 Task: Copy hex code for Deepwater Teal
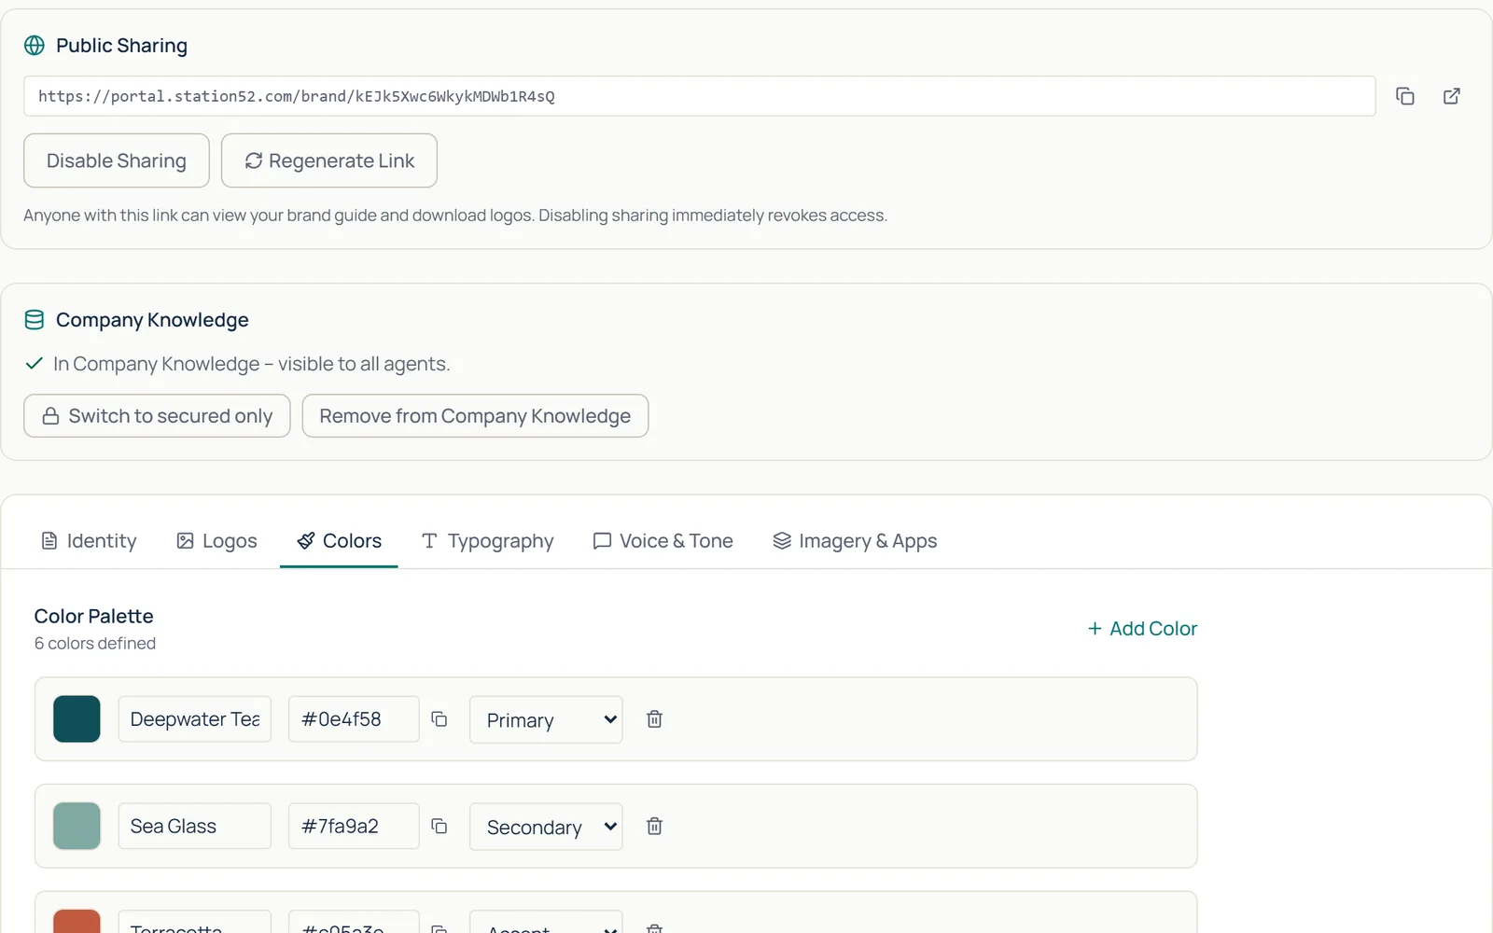click(x=440, y=719)
